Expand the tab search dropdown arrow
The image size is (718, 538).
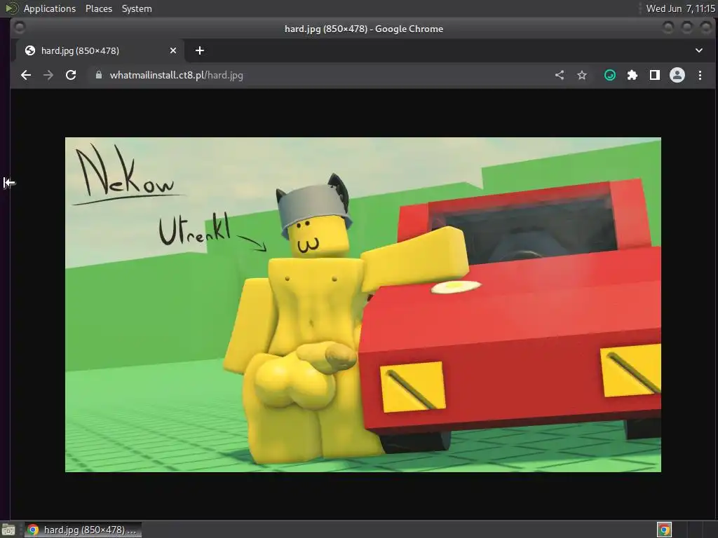[x=699, y=50]
